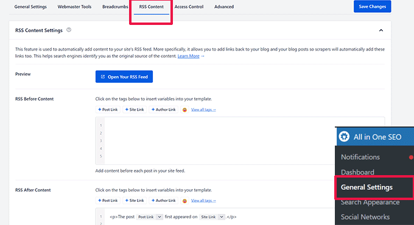Switch to Webmaster Tools tab
414x225 pixels.
tap(74, 7)
